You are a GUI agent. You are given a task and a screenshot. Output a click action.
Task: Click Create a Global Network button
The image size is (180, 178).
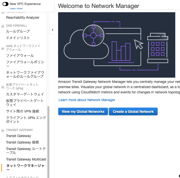(x=133, y=111)
